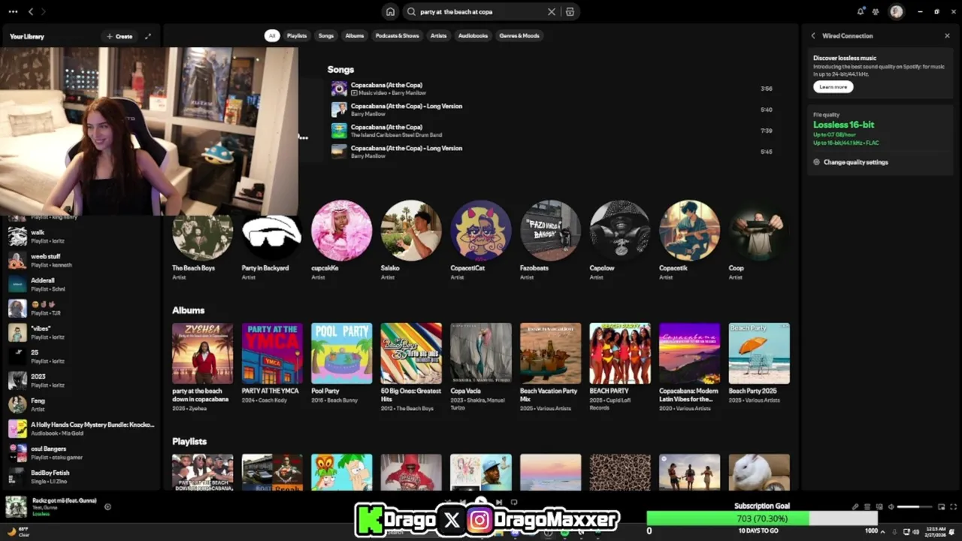
Task: Filter results by Artists
Action: point(438,35)
